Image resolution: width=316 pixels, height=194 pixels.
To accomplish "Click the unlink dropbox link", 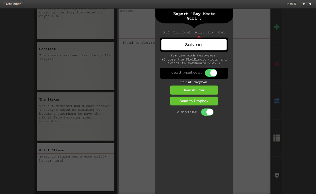I will tap(194, 82).
